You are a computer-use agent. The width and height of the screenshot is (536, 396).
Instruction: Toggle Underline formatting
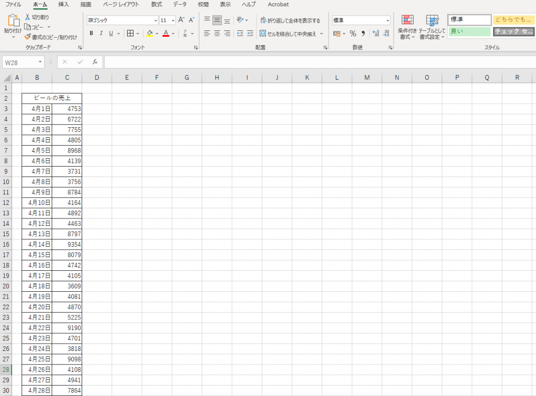[111, 33]
